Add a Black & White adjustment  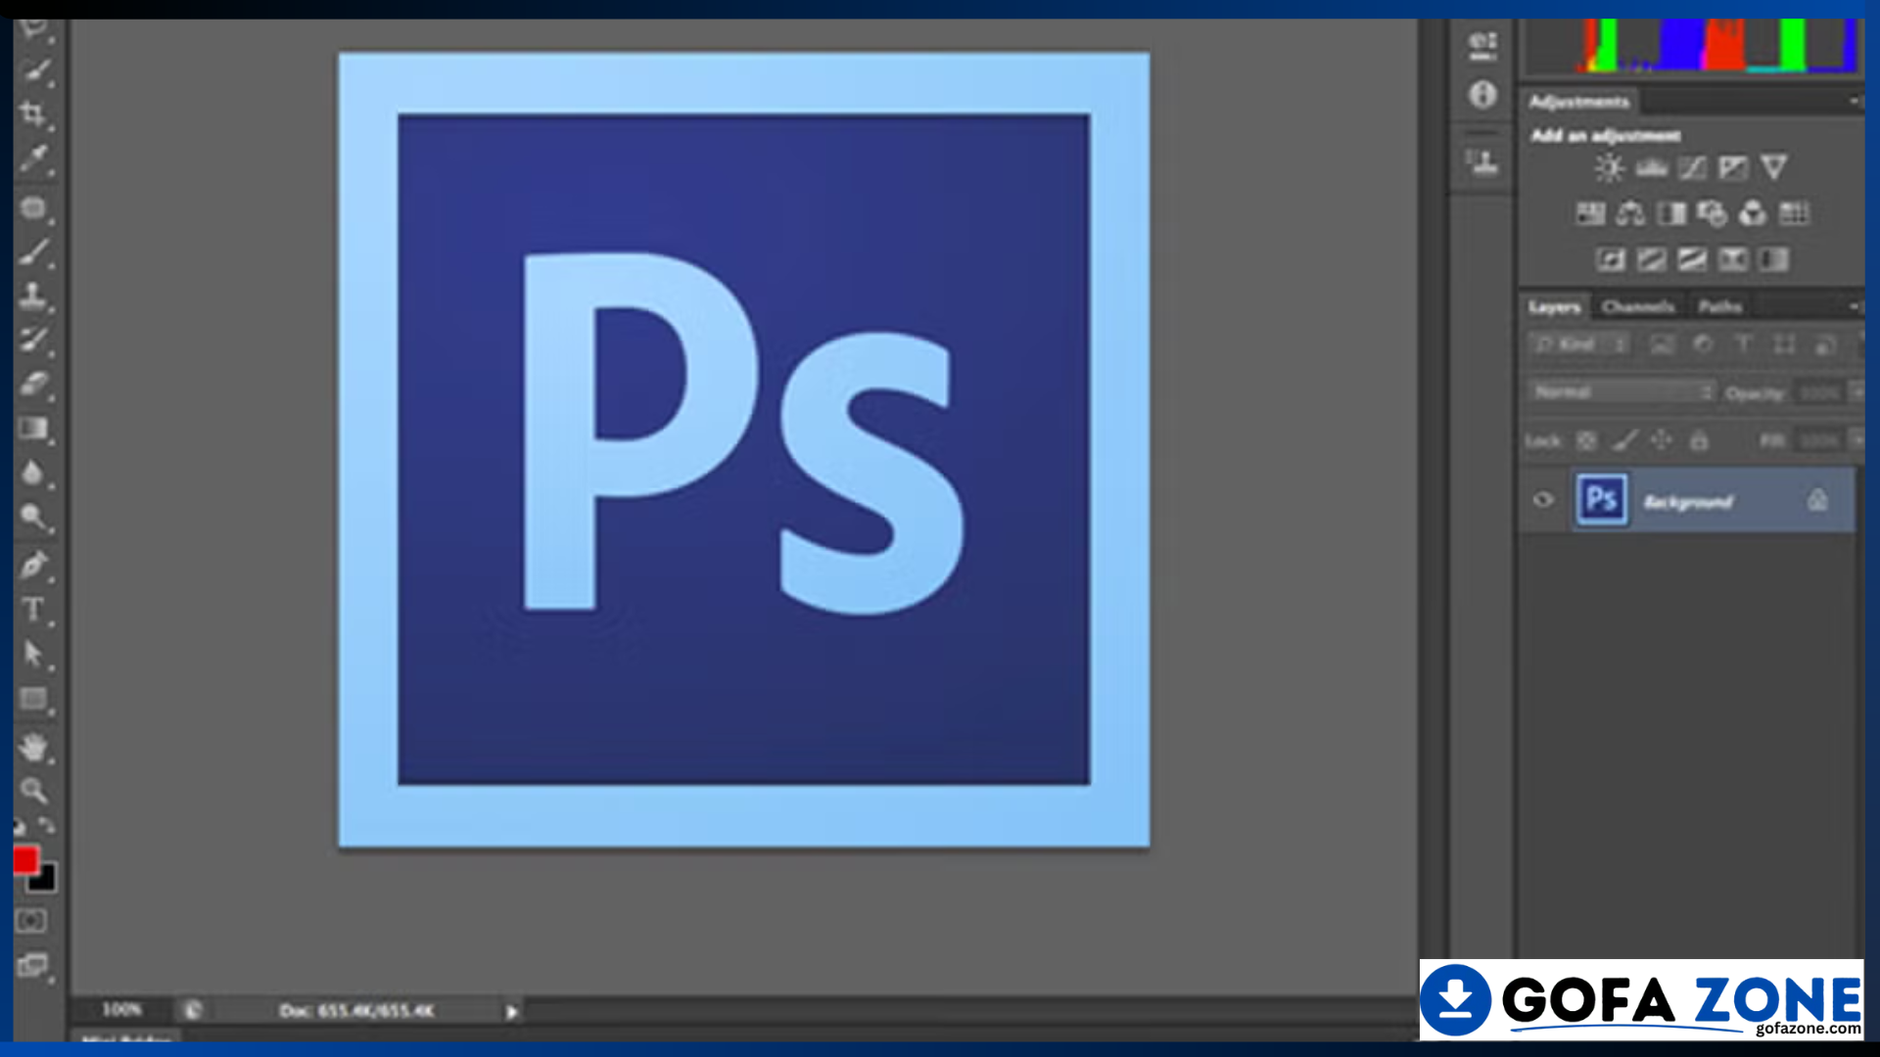[x=1671, y=213]
